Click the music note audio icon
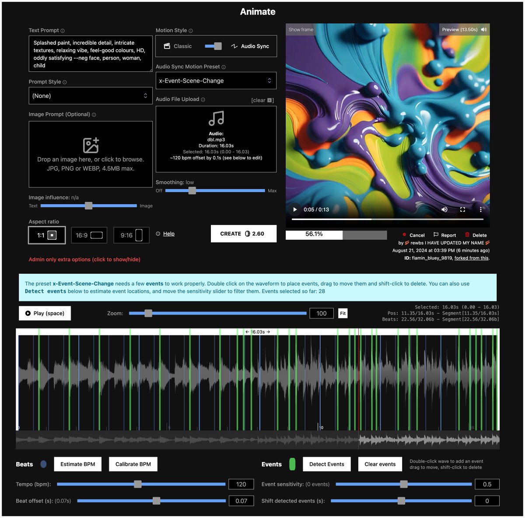 216,118
